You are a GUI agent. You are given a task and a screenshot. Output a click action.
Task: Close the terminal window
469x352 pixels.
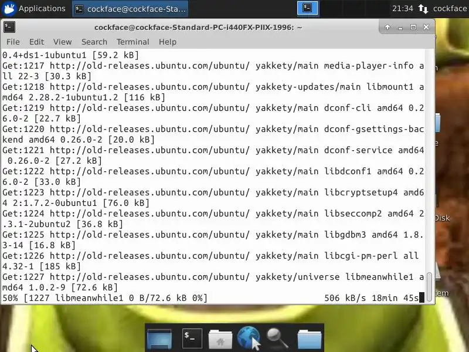[x=426, y=27]
